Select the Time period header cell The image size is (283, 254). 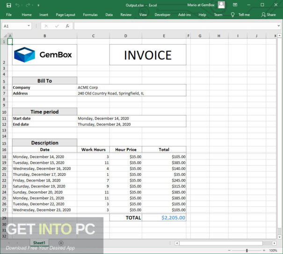(x=44, y=112)
